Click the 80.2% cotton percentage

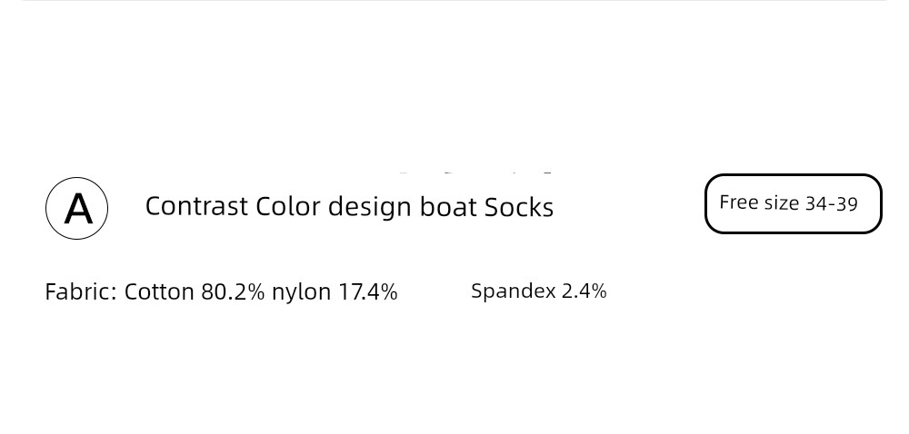coord(233,291)
